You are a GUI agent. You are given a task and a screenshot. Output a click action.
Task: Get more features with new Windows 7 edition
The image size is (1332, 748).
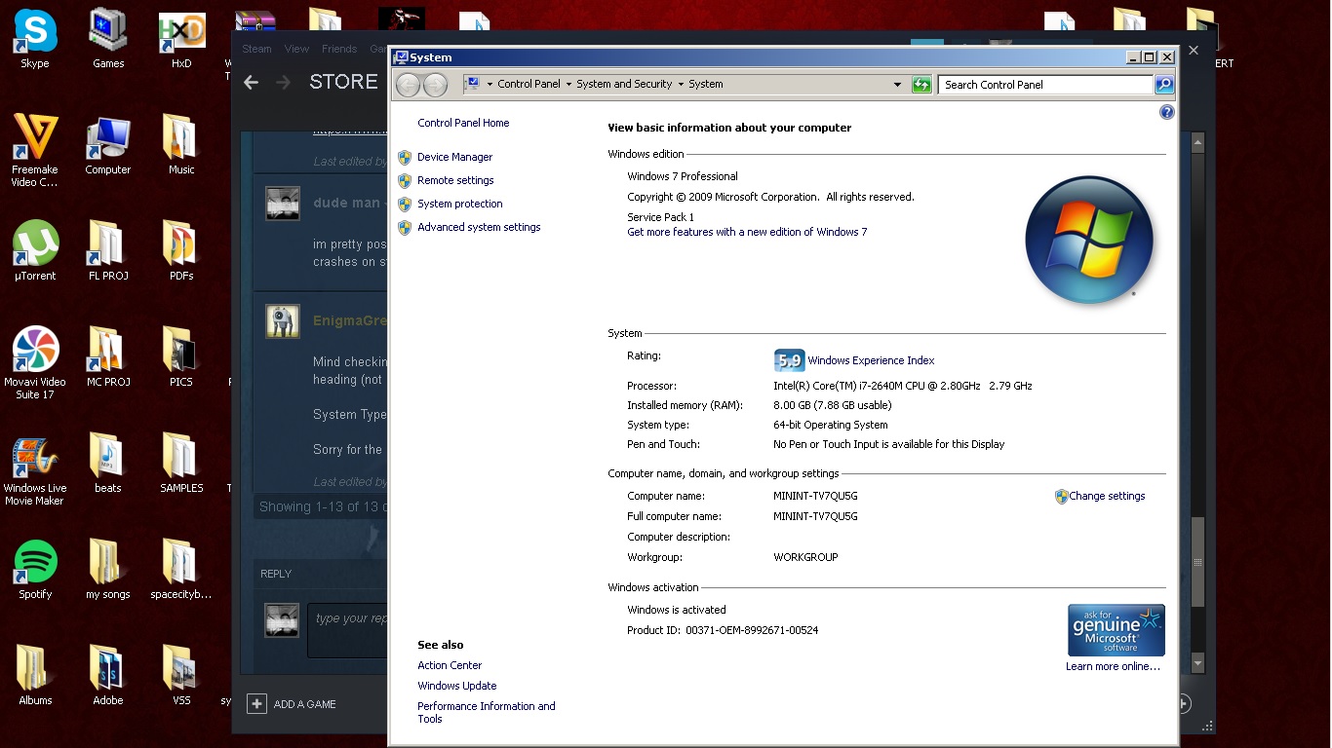click(x=747, y=232)
